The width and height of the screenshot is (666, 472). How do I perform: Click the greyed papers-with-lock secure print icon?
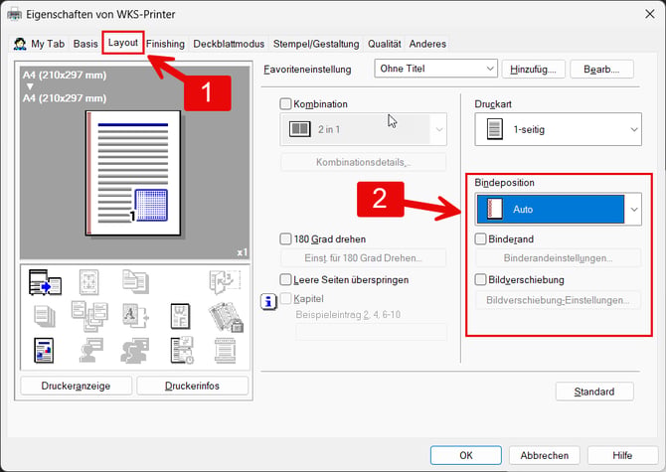(226, 317)
